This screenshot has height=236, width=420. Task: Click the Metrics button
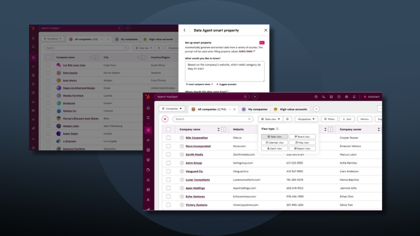(x=364, y=119)
